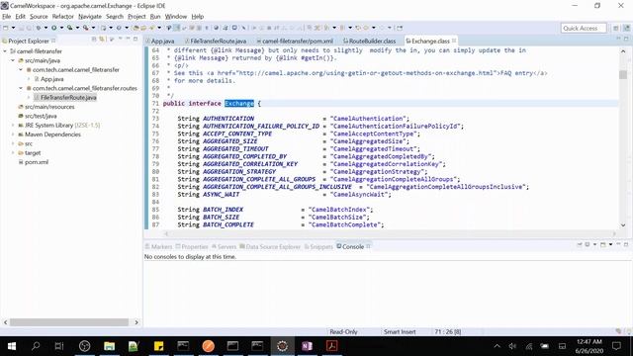Open Adobe Acrobat from the taskbar

point(332,346)
